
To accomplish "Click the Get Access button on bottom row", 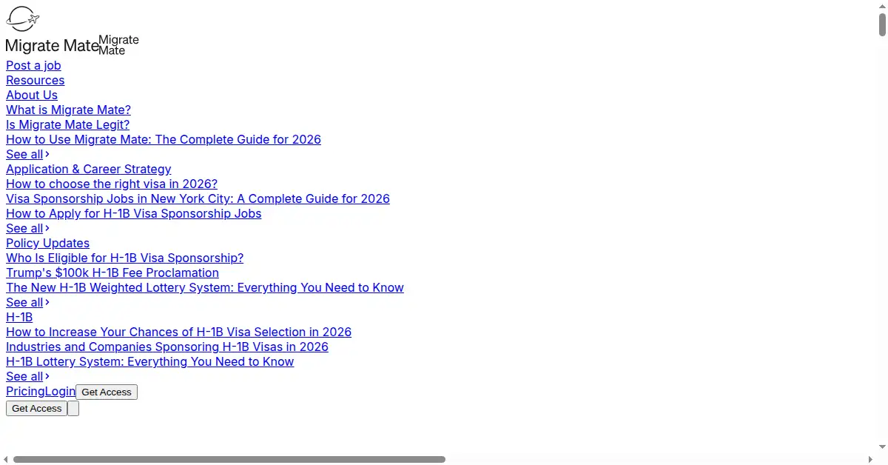I will point(36,408).
